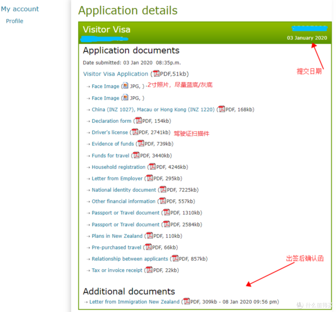
Task: Open the Driver's license document
Action: pyautogui.click(x=110, y=133)
